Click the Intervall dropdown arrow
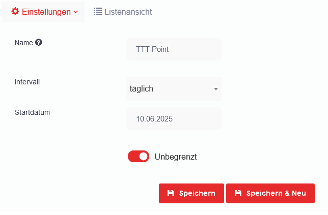Image resolution: width=328 pixels, height=215 pixels. [x=216, y=89]
